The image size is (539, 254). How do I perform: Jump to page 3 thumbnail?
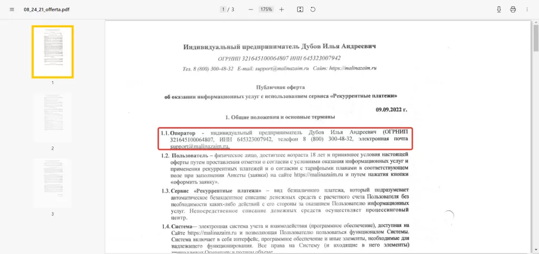(x=53, y=183)
